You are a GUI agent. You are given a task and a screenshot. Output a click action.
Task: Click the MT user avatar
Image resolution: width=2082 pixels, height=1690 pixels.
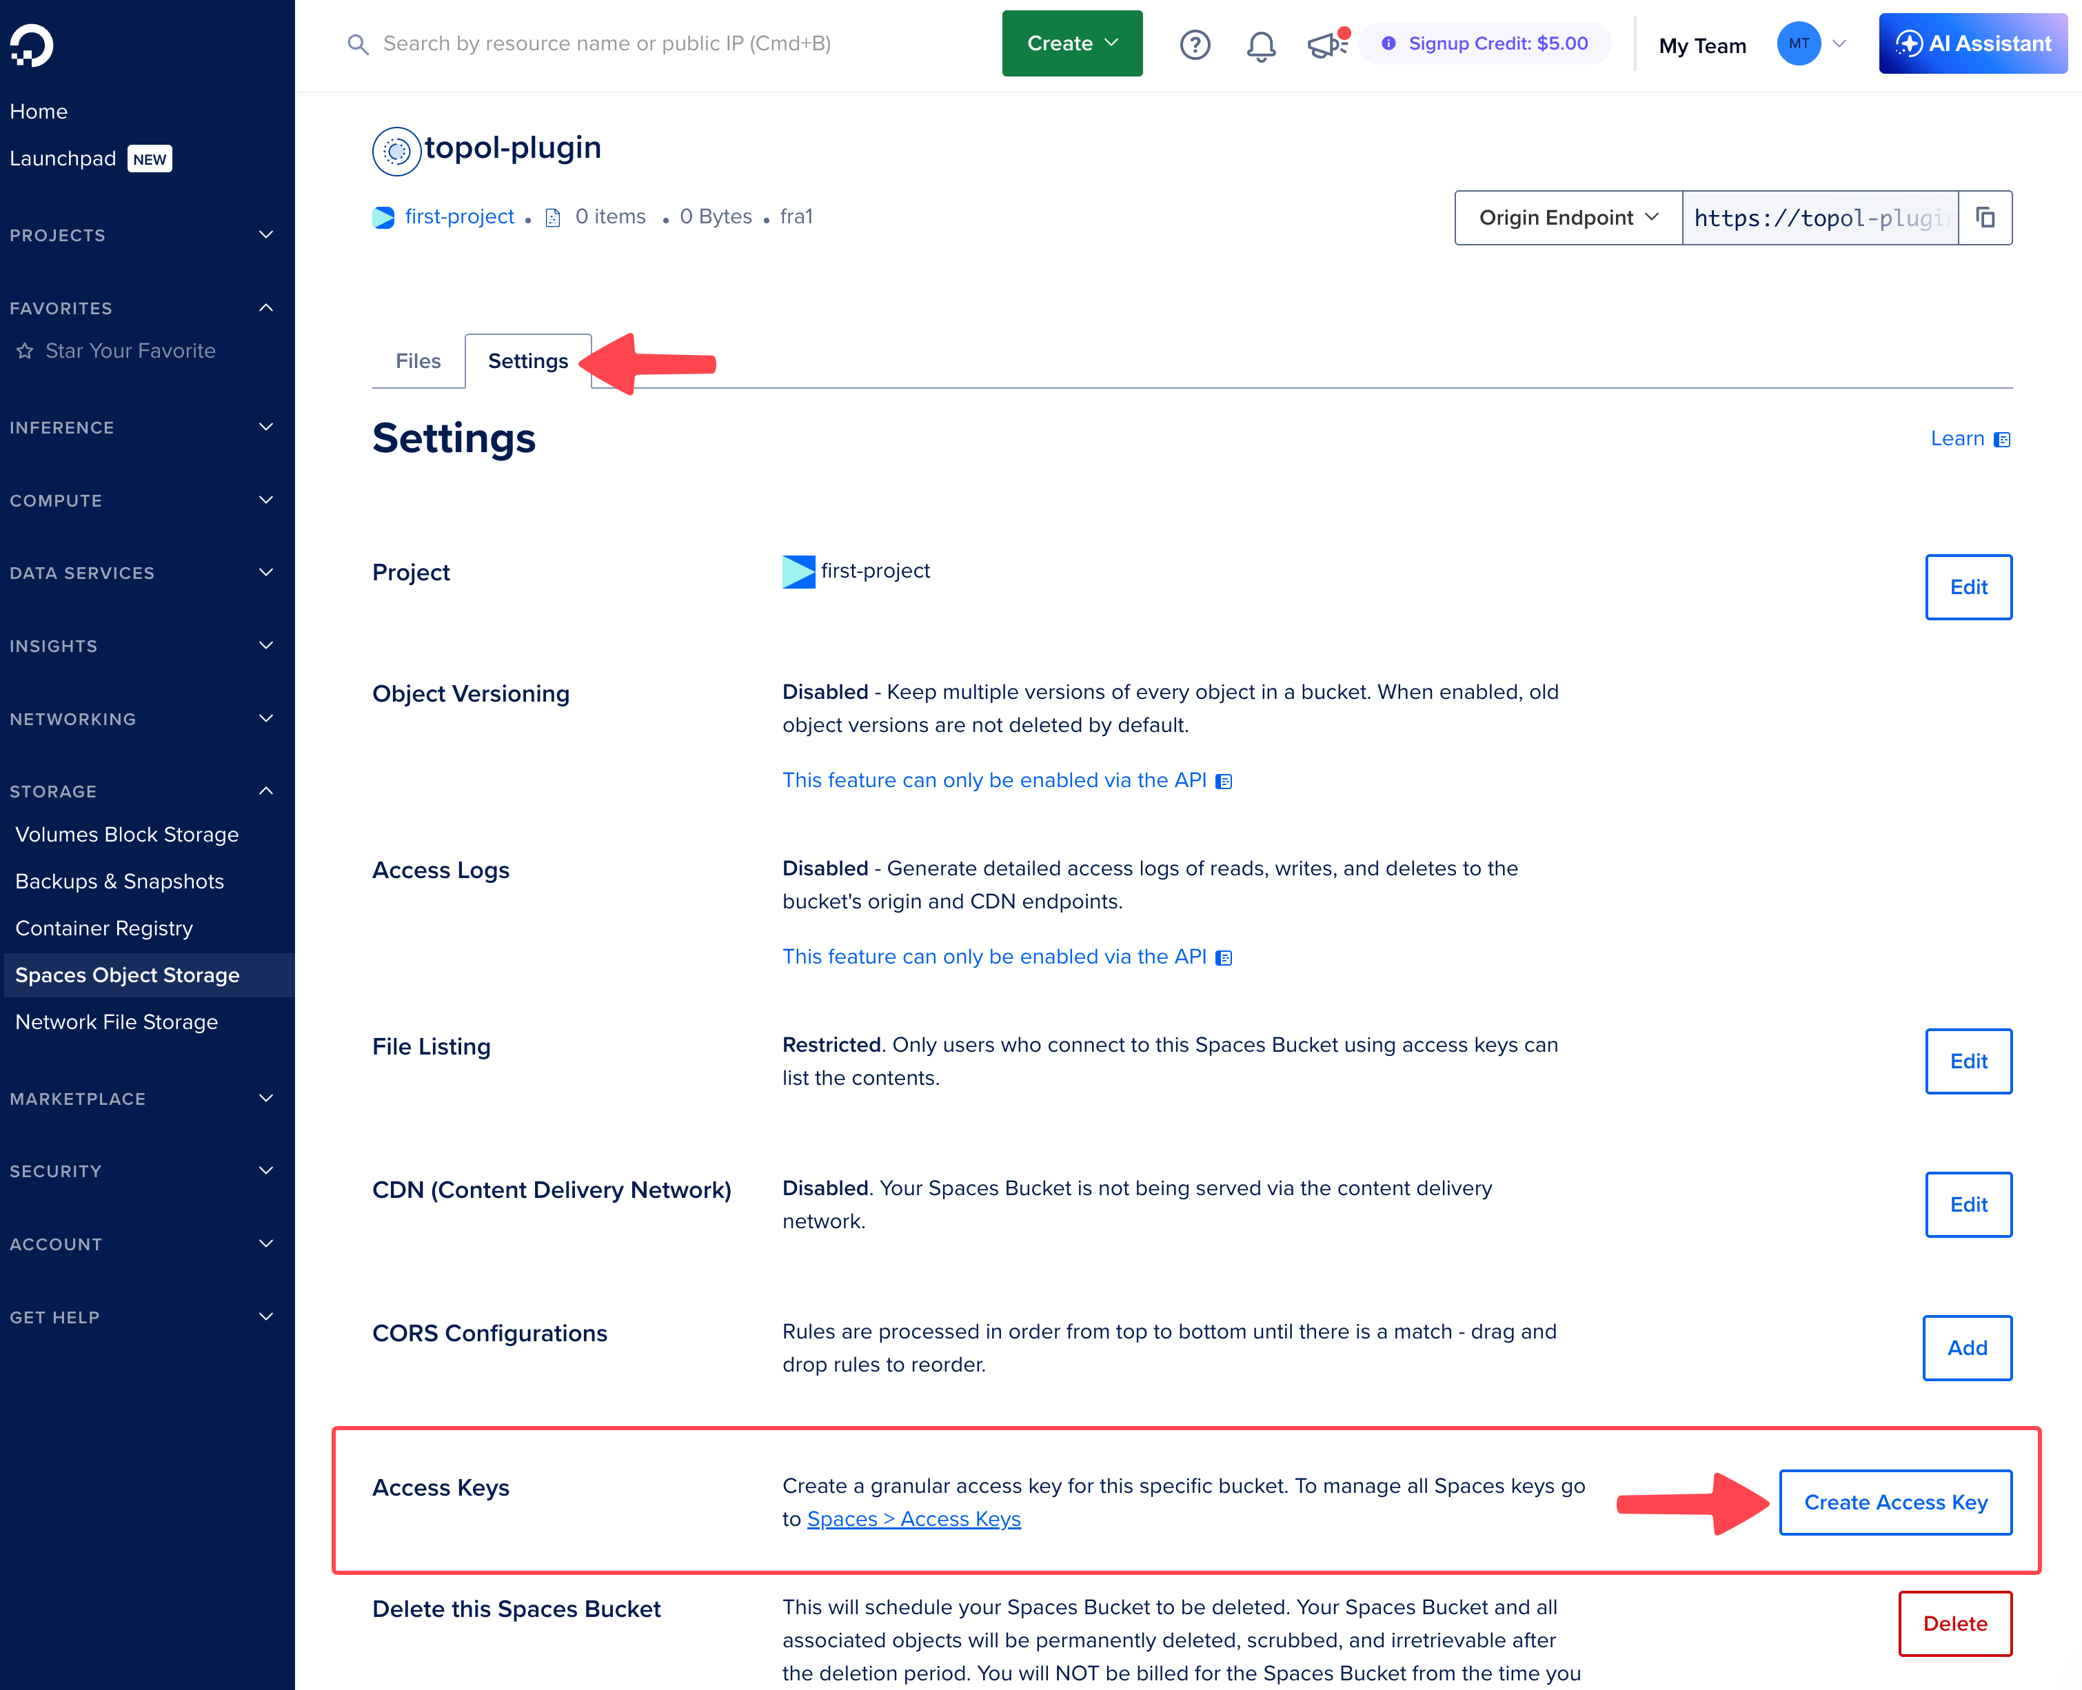pos(1799,44)
